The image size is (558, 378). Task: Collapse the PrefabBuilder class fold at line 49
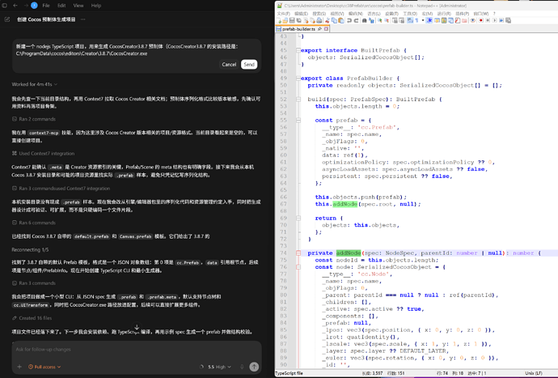pyautogui.click(x=298, y=78)
